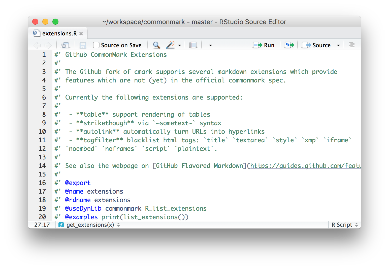Open the code tools magic wand
The height and width of the screenshot is (269, 389).
coord(171,45)
